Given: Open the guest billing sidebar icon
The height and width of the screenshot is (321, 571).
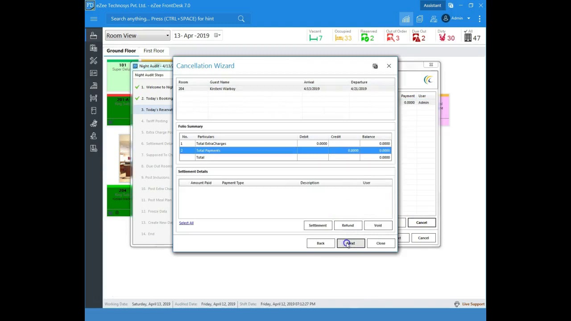Looking at the screenshot, I should click(x=94, y=148).
